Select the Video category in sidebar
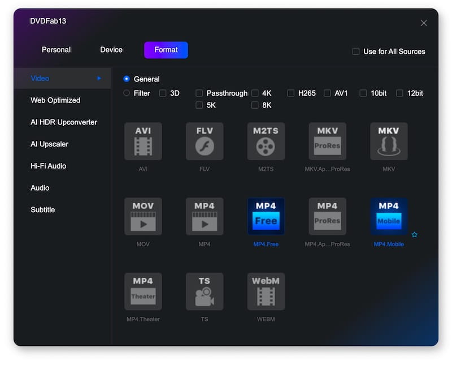452x365 pixels. coord(62,78)
